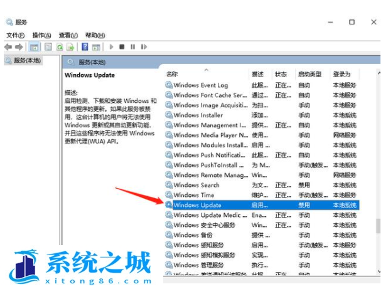Sort by the 描述 column header
388x289 pixels.
coord(257,74)
